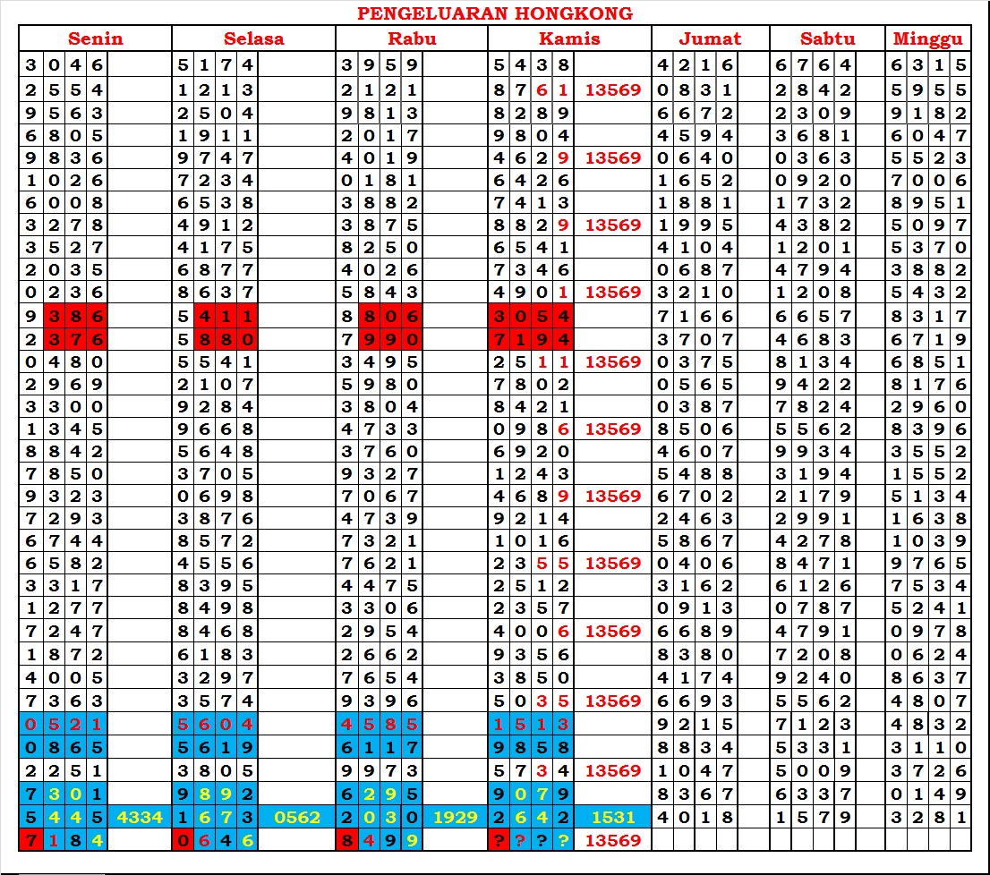The image size is (990, 875).
Task: Select the bottom Selasa result 0646
Action: [x=216, y=840]
